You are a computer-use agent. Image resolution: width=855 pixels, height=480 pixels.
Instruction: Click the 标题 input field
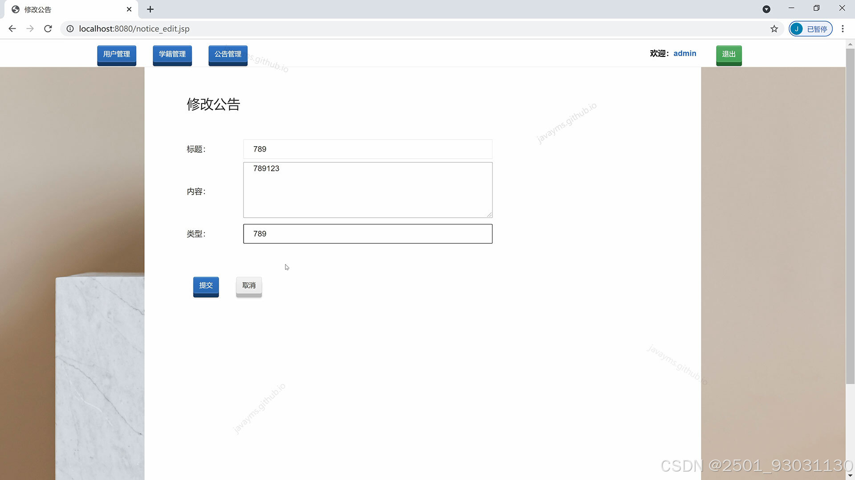(x=368, y=149)
